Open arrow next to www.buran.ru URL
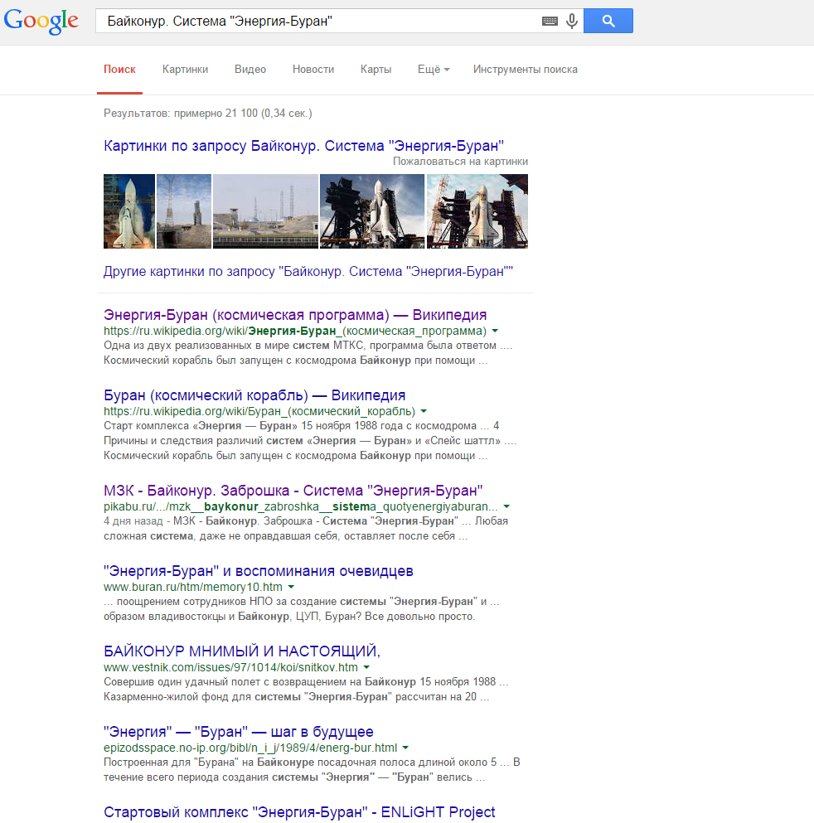The image size is (814, 823). point(291,587)
